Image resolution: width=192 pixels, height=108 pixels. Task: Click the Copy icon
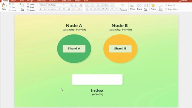click(x=10, y=7)
